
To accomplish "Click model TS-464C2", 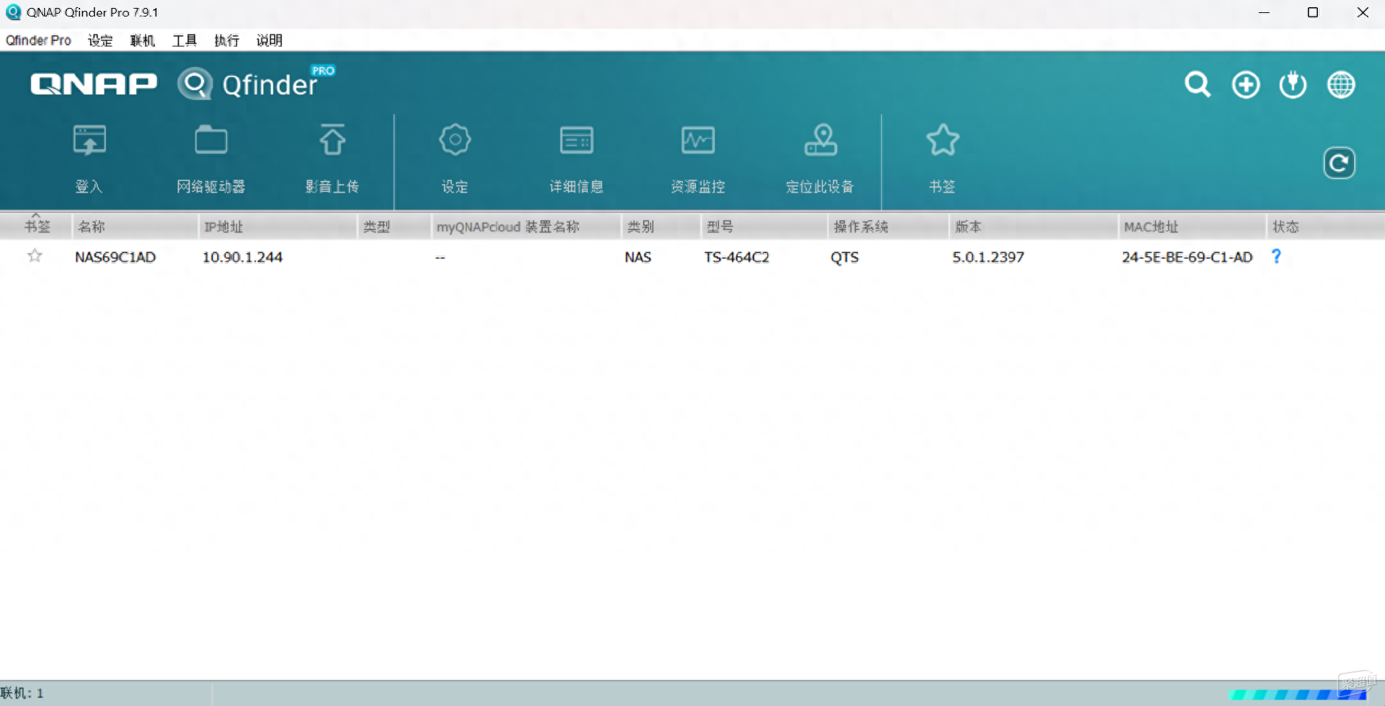I will coord(737,257).
